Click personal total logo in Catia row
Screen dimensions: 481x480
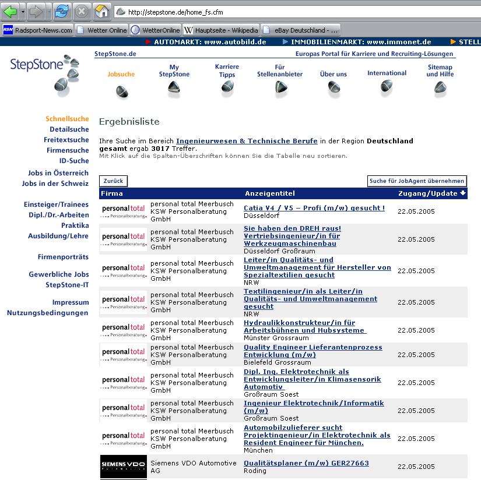coord(124,211)
